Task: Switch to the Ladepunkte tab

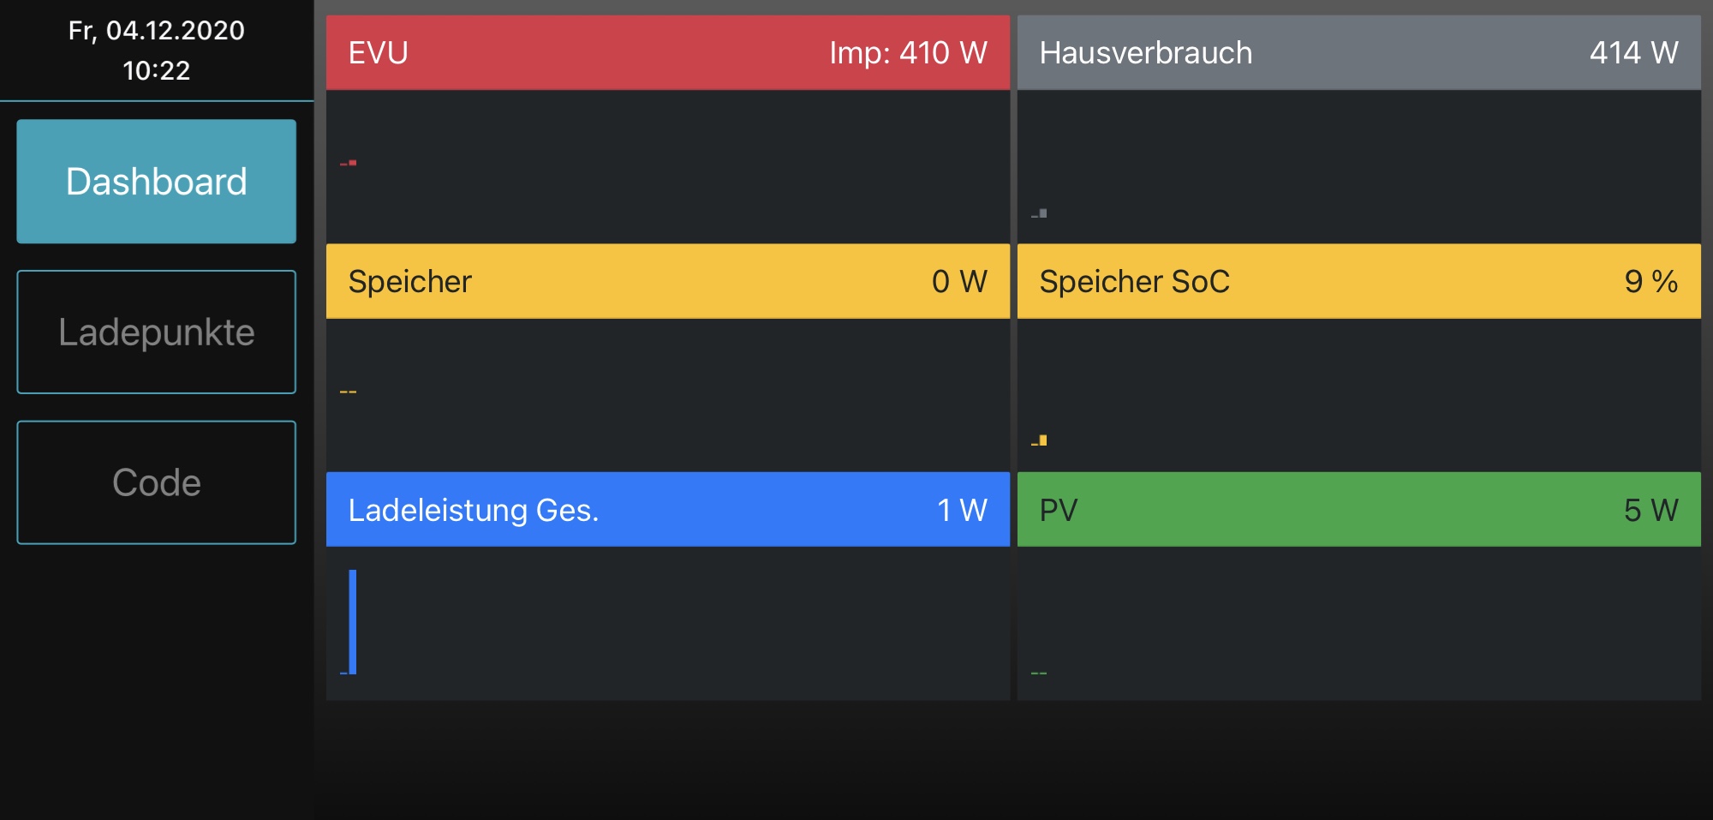Action: [x=156, y=332]
